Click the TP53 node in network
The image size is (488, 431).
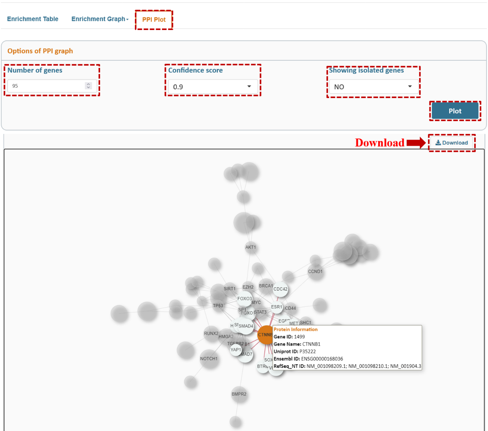pyautogui.click(x=218, y=306)
